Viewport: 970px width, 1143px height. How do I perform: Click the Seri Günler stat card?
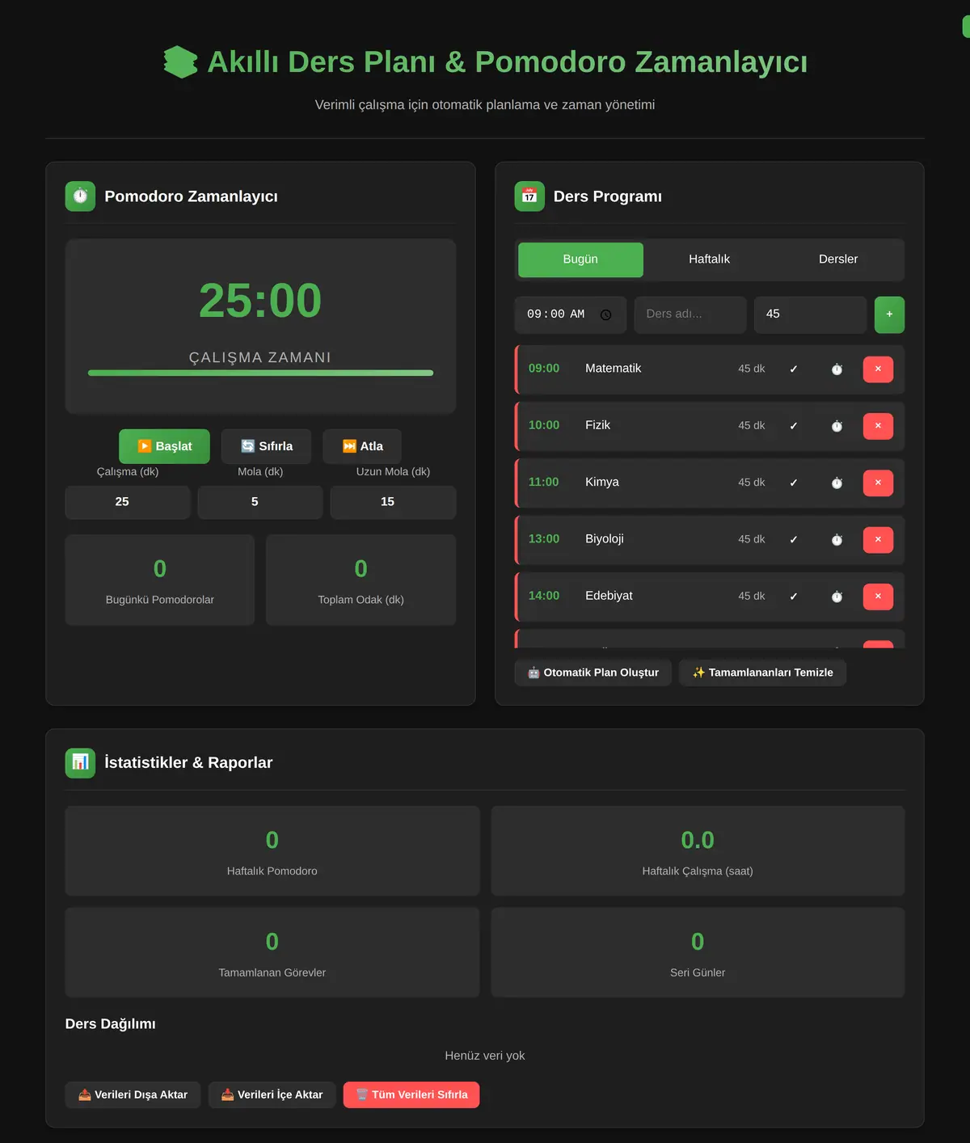click(698, 952)
